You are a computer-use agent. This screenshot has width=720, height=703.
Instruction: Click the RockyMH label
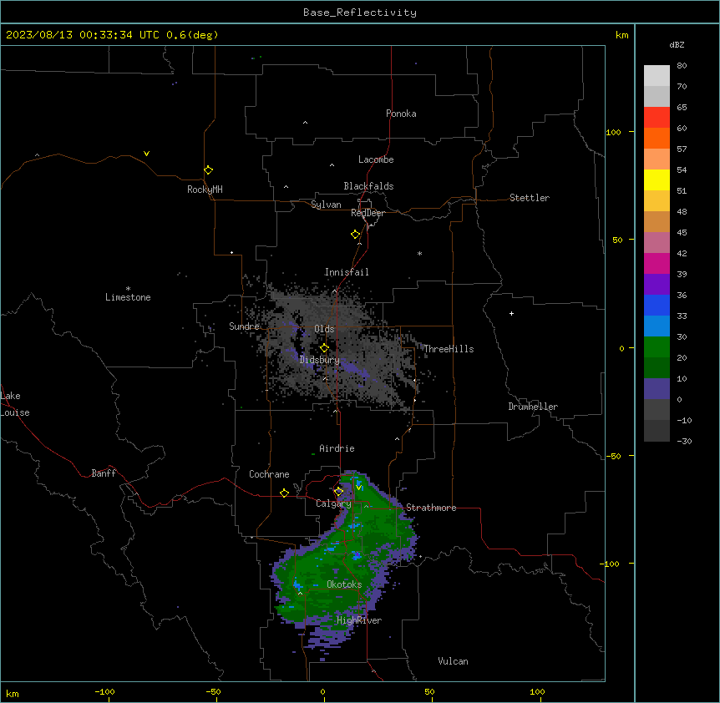[x=205, y=190]
